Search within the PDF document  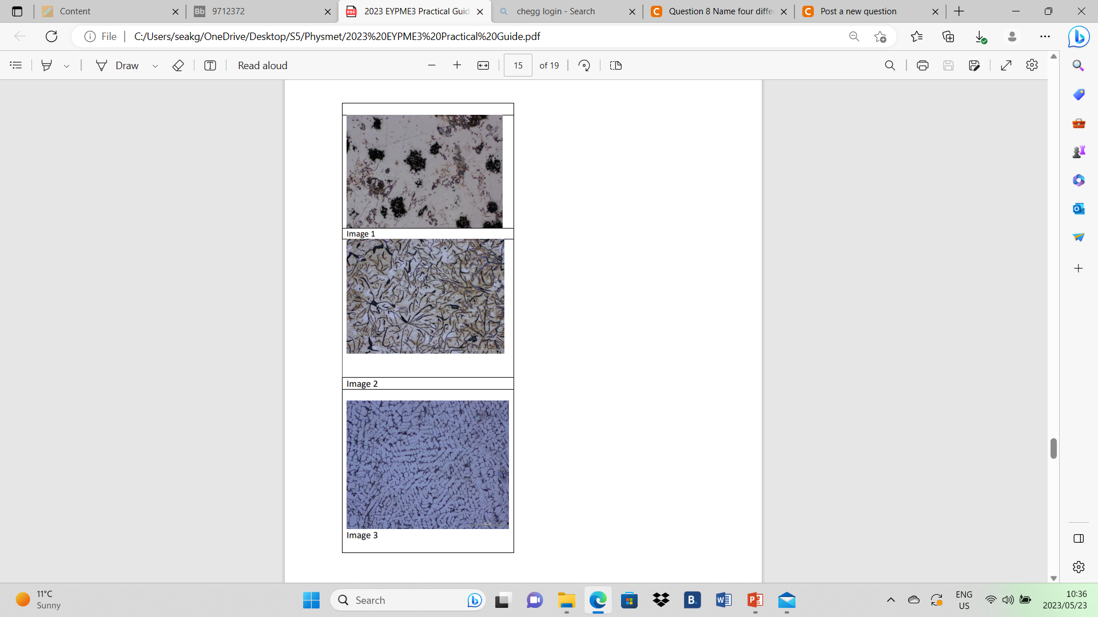[x=890, y=65]
